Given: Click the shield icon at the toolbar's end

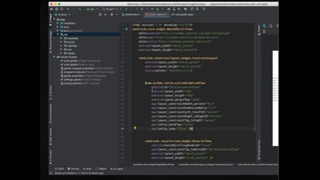Looking at the screenshot, I should [x=203, y=9].
